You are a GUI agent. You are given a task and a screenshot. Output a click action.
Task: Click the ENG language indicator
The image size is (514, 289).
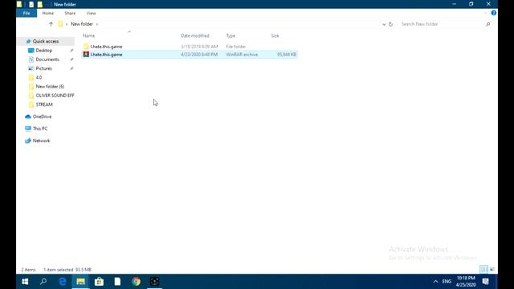tap(447, 282)
